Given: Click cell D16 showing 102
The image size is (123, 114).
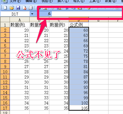Looking at the screenshot, I should [x=79, y=103].
